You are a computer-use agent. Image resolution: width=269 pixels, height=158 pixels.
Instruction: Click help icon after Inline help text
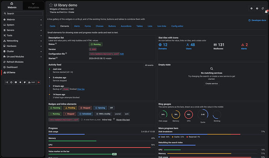114,119
